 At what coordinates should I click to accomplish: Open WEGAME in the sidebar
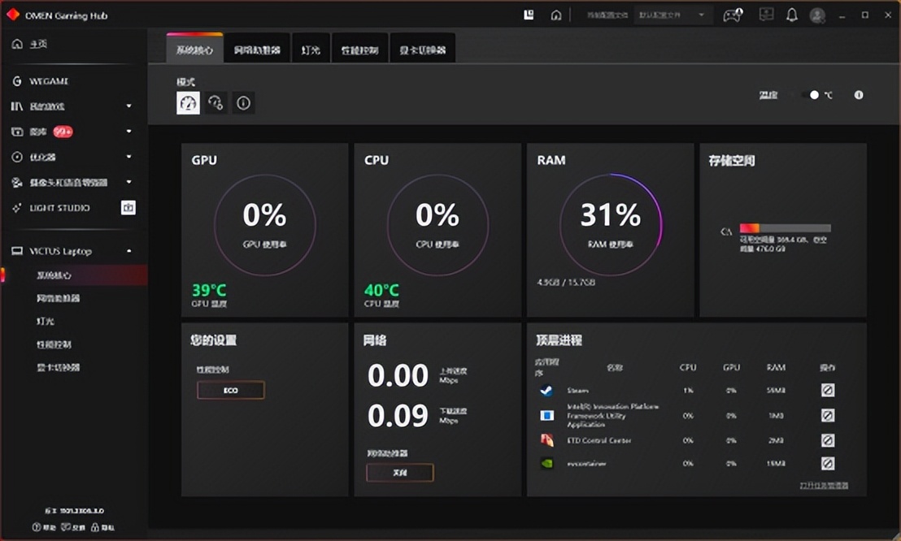pos(49,81)
